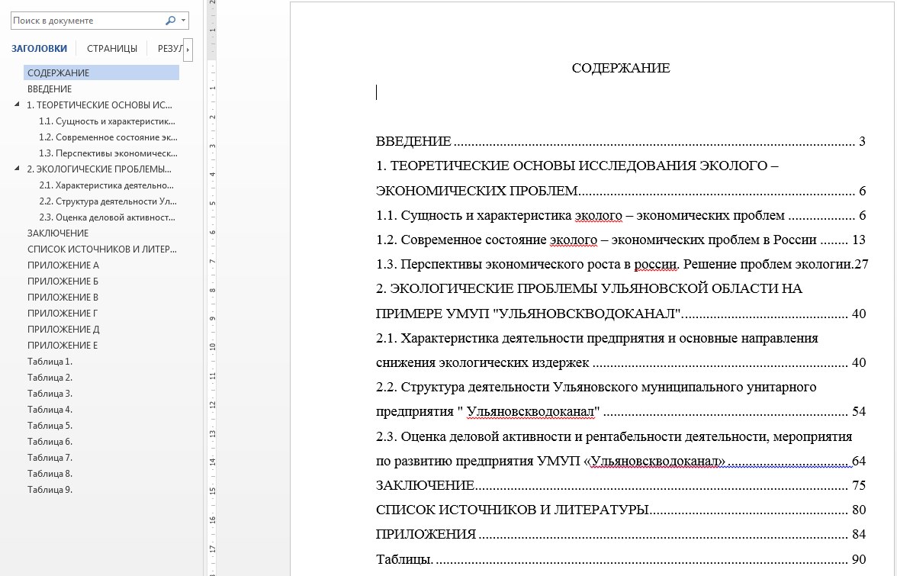Click underlined word 'россии' in entry 1.3
Screen dimensions: 897x576
coord(656,265)
